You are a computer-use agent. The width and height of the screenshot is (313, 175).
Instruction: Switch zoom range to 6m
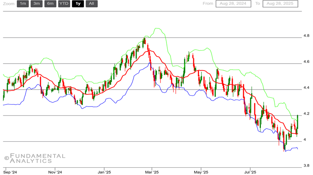pyautogui.click(x=50, y=4)
